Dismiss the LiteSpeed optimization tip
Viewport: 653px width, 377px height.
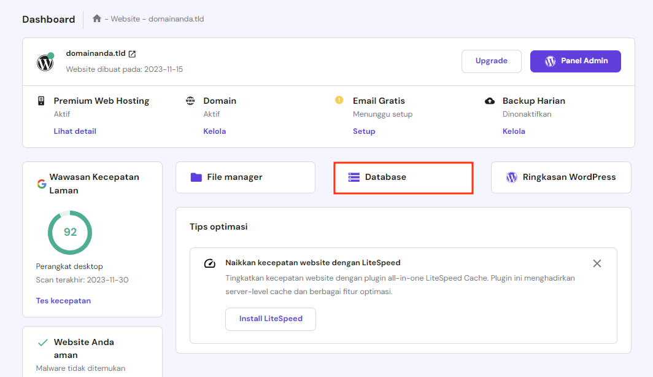tap(597, 263)
